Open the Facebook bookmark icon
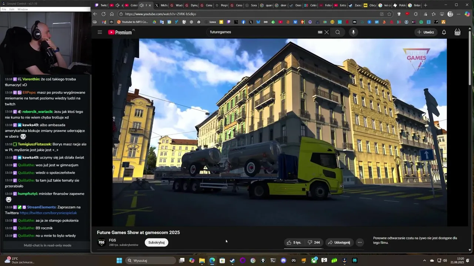This screenshot has width=474, height=266. tap(243, 22)
